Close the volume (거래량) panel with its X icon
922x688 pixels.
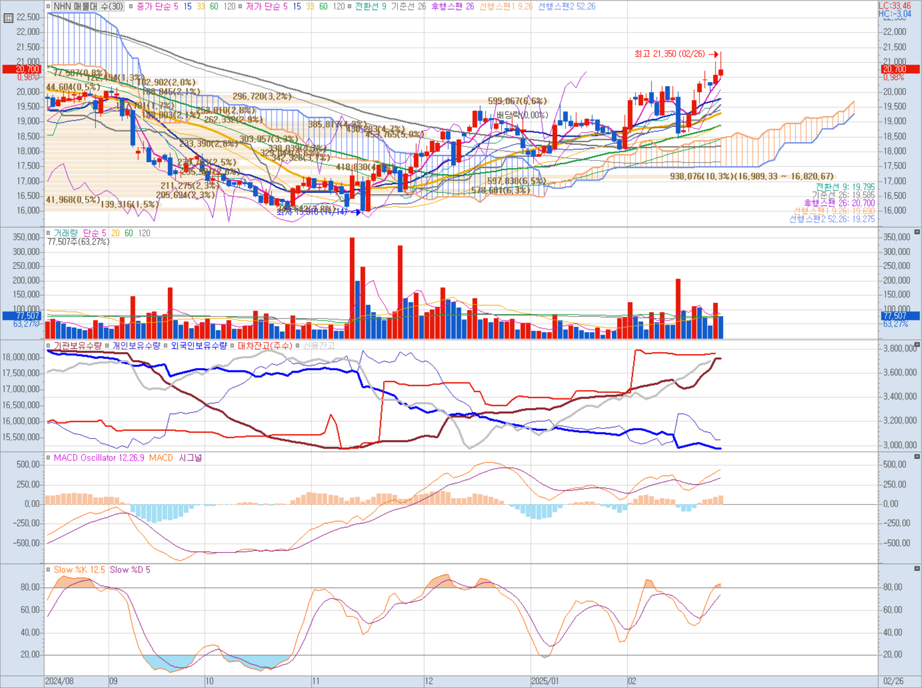point(917,232)
